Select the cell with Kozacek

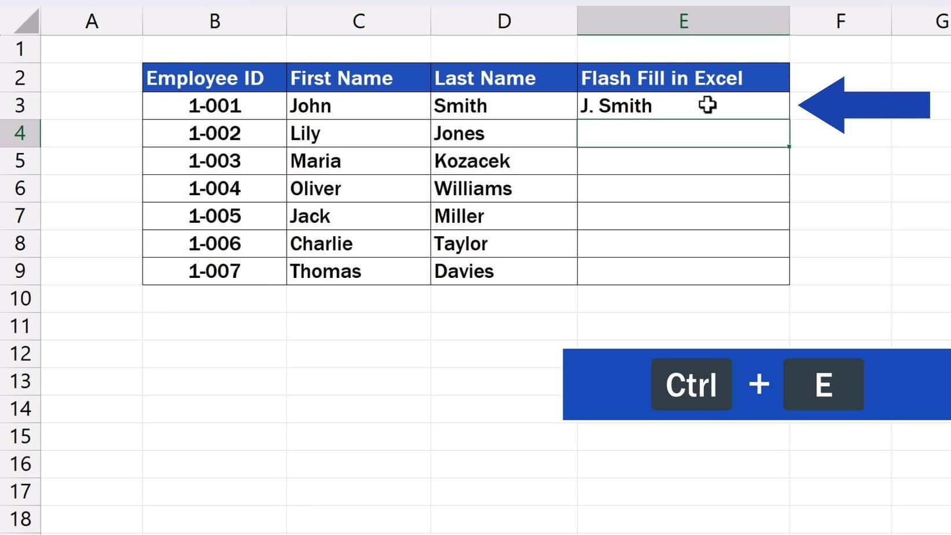504,161
